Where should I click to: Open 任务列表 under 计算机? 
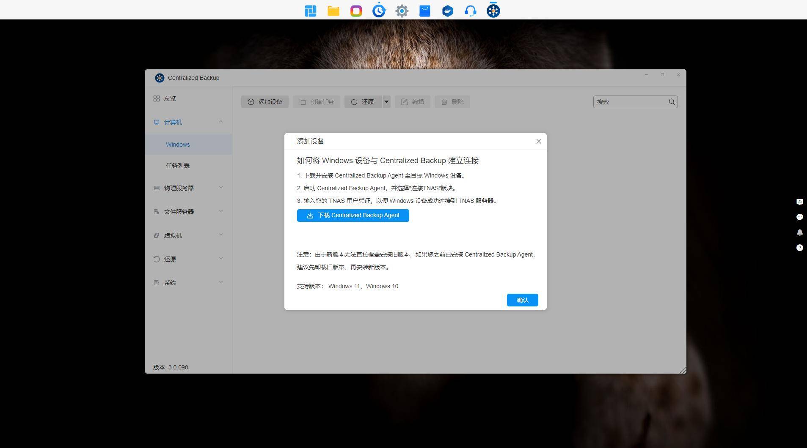point(178,166)
